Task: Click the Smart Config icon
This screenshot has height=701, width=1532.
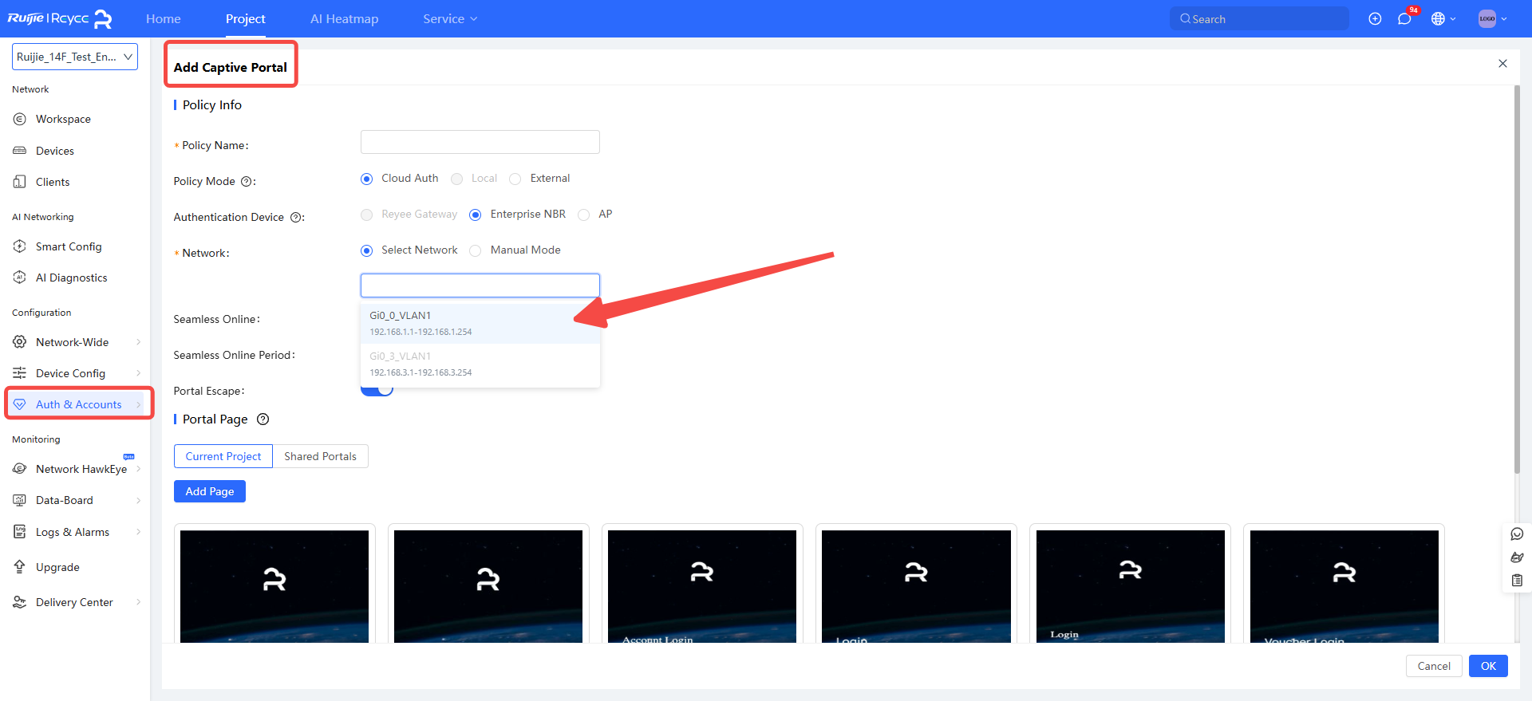Action: [x=20, y=246]
